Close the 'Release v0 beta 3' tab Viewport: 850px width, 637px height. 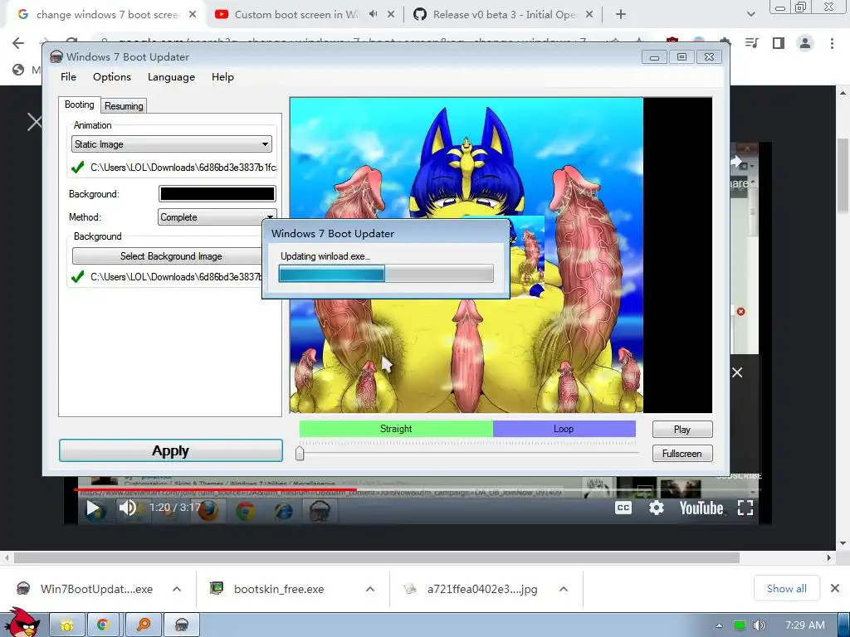coord(589,15)
